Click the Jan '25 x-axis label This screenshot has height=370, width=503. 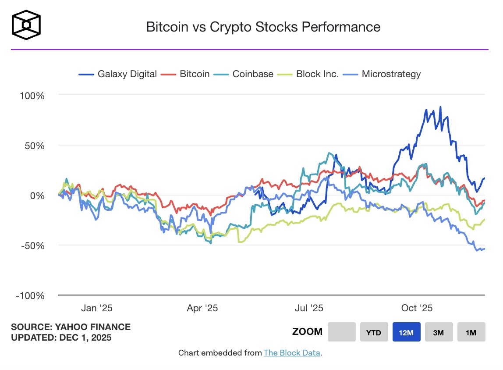click(97, 308)
